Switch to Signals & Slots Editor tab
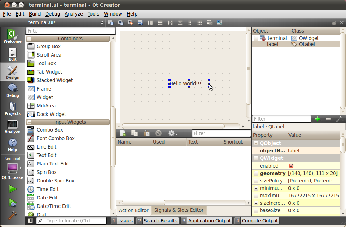 click(x=179, y=210)
